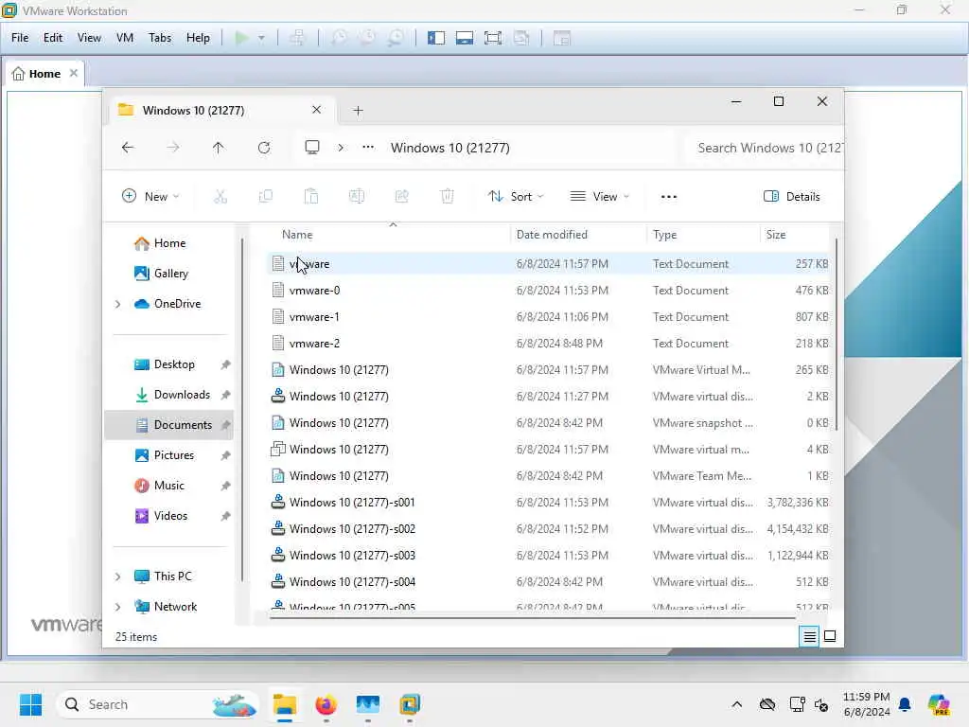The height and width of the screenshot is (727, 969).
Task: Expand the OneDrive tree node
Action: pos(118,304)
